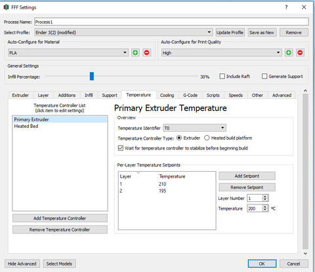315x272 pixels.
Task: Enable the Include Raft checkbox
Action: click(222, 76)
